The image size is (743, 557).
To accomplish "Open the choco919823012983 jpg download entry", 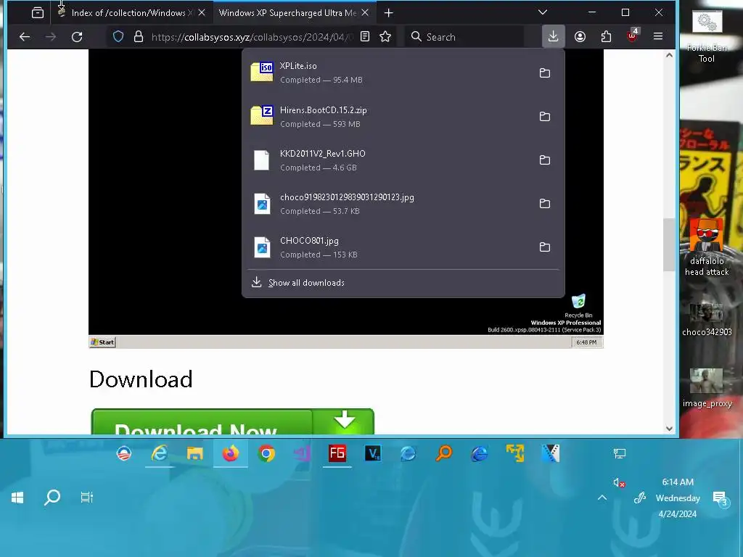I will click(389, 204).
